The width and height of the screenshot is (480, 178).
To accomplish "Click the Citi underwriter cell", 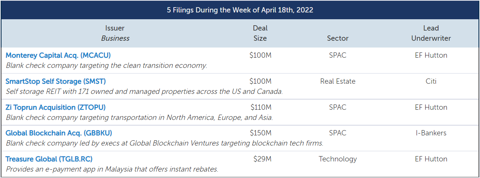I will tap(431, 81).
